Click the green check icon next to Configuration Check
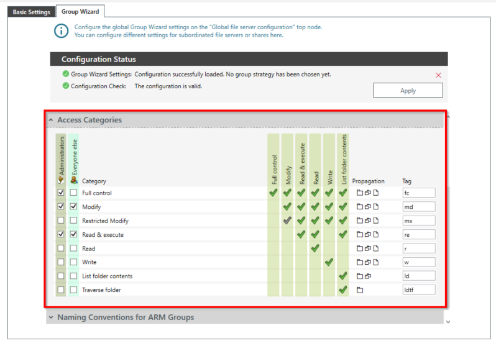Viewport: 496px width, 343px height. (x=66, y=86)
